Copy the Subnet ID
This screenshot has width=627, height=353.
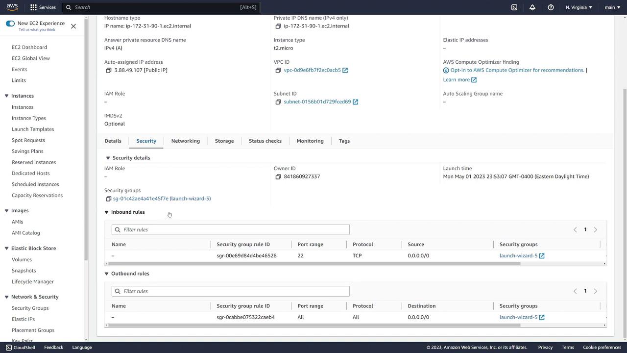(278, 102)
